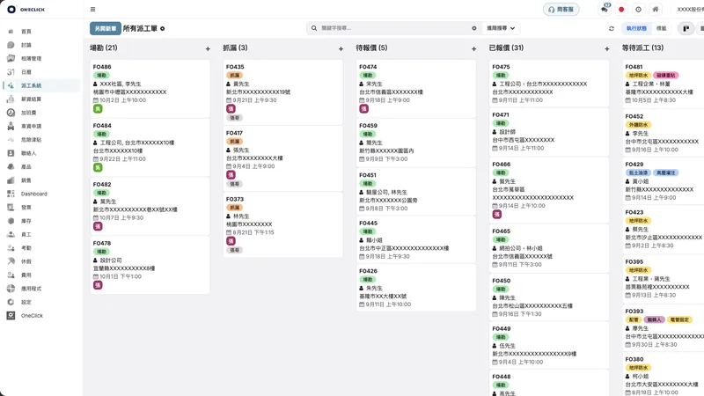Screen dimensions: 704x396
Task: Open work order card FO435
Action: pos(282,92)
